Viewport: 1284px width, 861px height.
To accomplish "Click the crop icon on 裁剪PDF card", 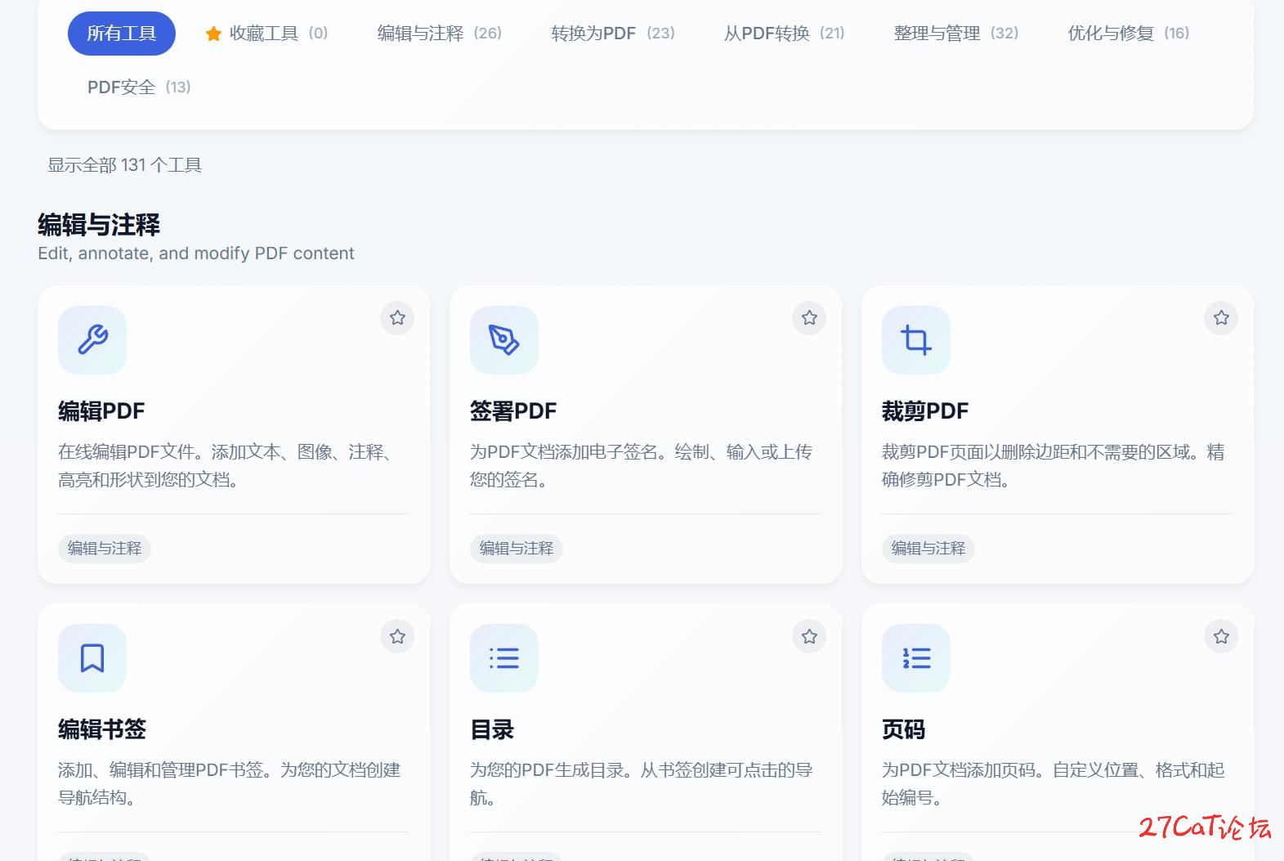I will [x=916, y=339].
